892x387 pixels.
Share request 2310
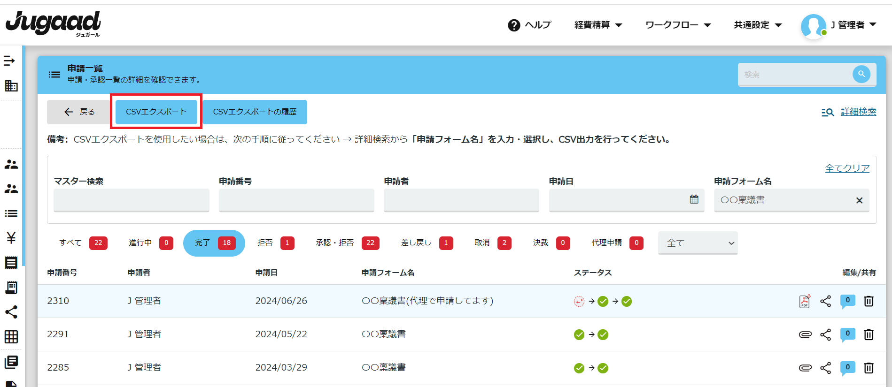point(825,301)
